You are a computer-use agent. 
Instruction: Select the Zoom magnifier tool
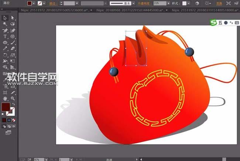[13, 99]
